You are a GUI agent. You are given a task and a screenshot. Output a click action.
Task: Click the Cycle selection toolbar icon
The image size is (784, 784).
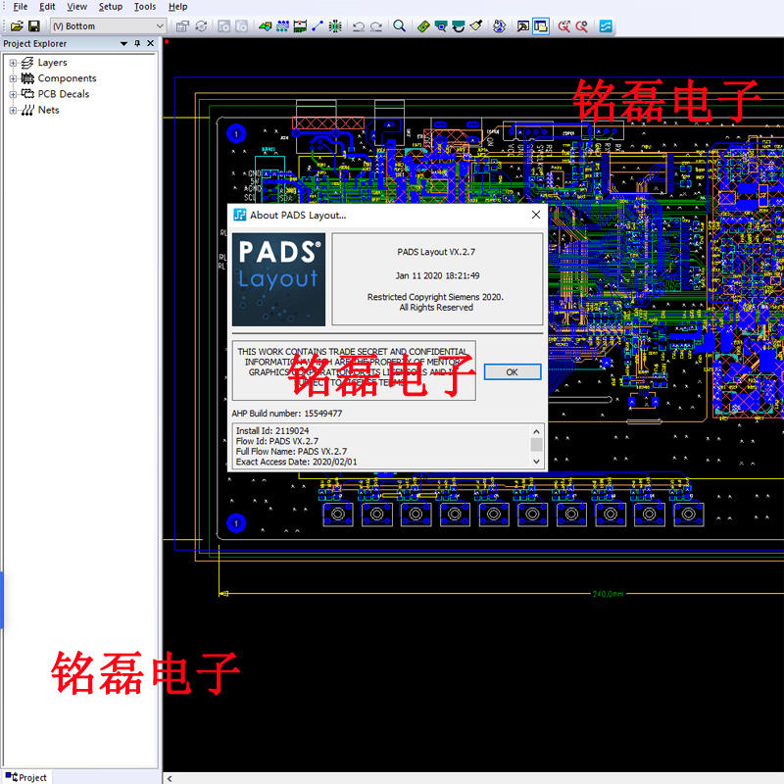tap(202, 26)
